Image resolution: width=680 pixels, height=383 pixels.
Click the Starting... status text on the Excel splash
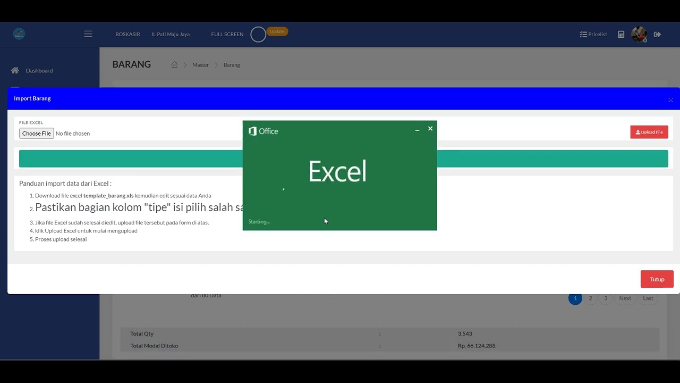click(259, 222)
